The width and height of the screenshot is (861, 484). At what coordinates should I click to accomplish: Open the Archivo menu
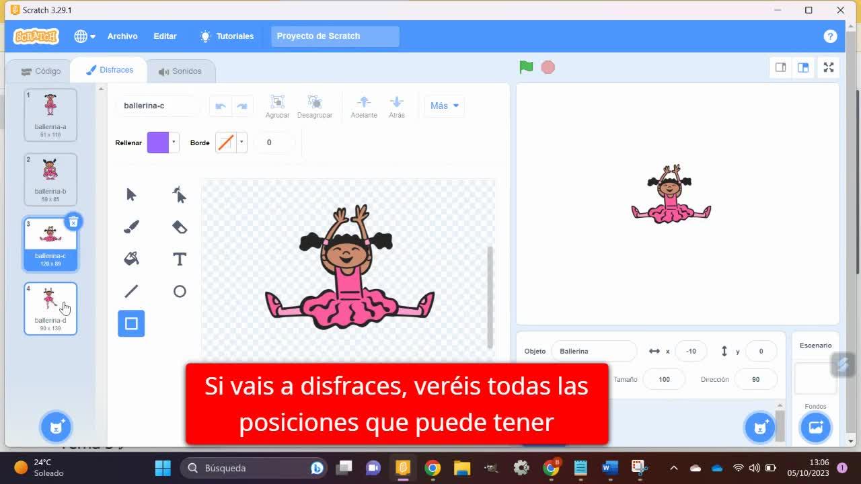click(122, 36)
